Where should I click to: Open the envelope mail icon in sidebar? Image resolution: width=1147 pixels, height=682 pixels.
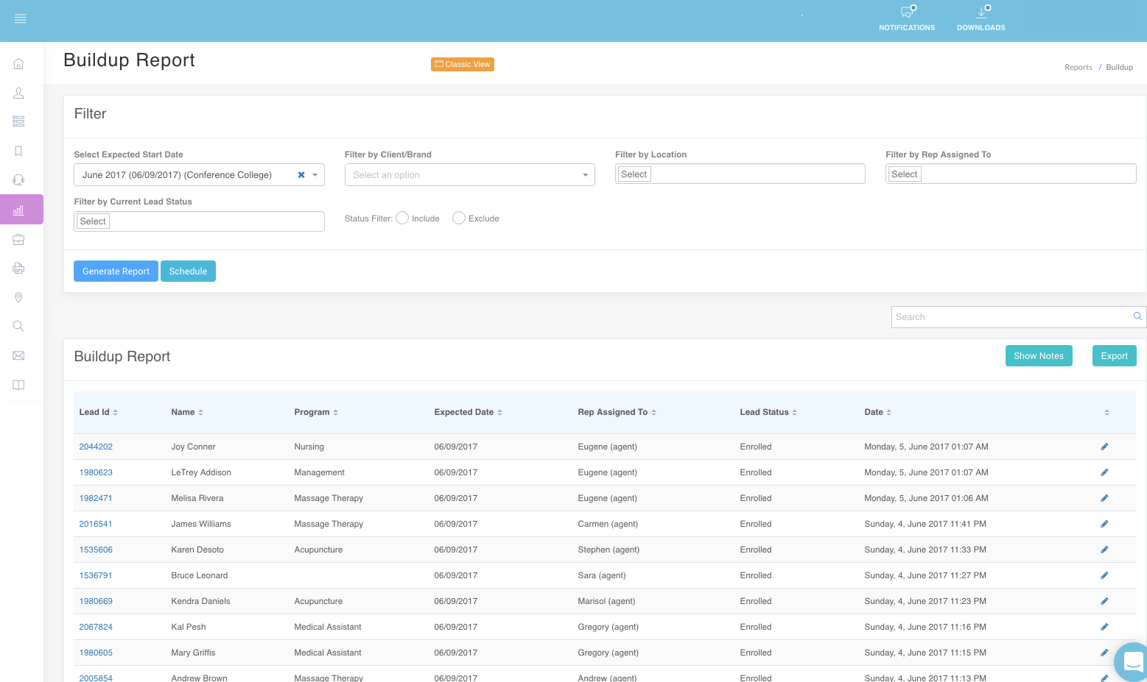(x=18, y=355)
